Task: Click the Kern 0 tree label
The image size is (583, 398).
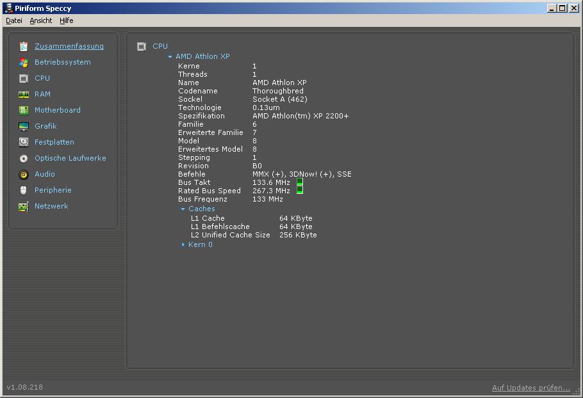Action: click(200, 244)
